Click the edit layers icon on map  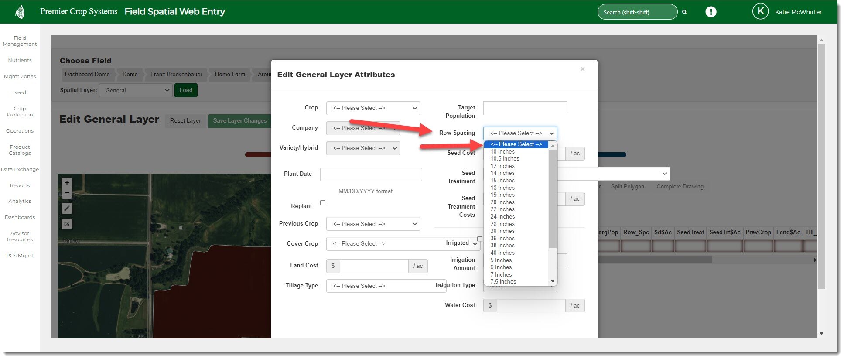(x=67, y=224)
